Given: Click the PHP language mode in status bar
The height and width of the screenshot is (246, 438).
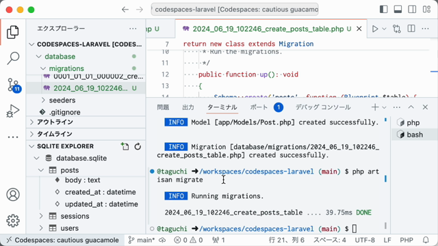Looking at the screenshot, I should coord(407,240).
